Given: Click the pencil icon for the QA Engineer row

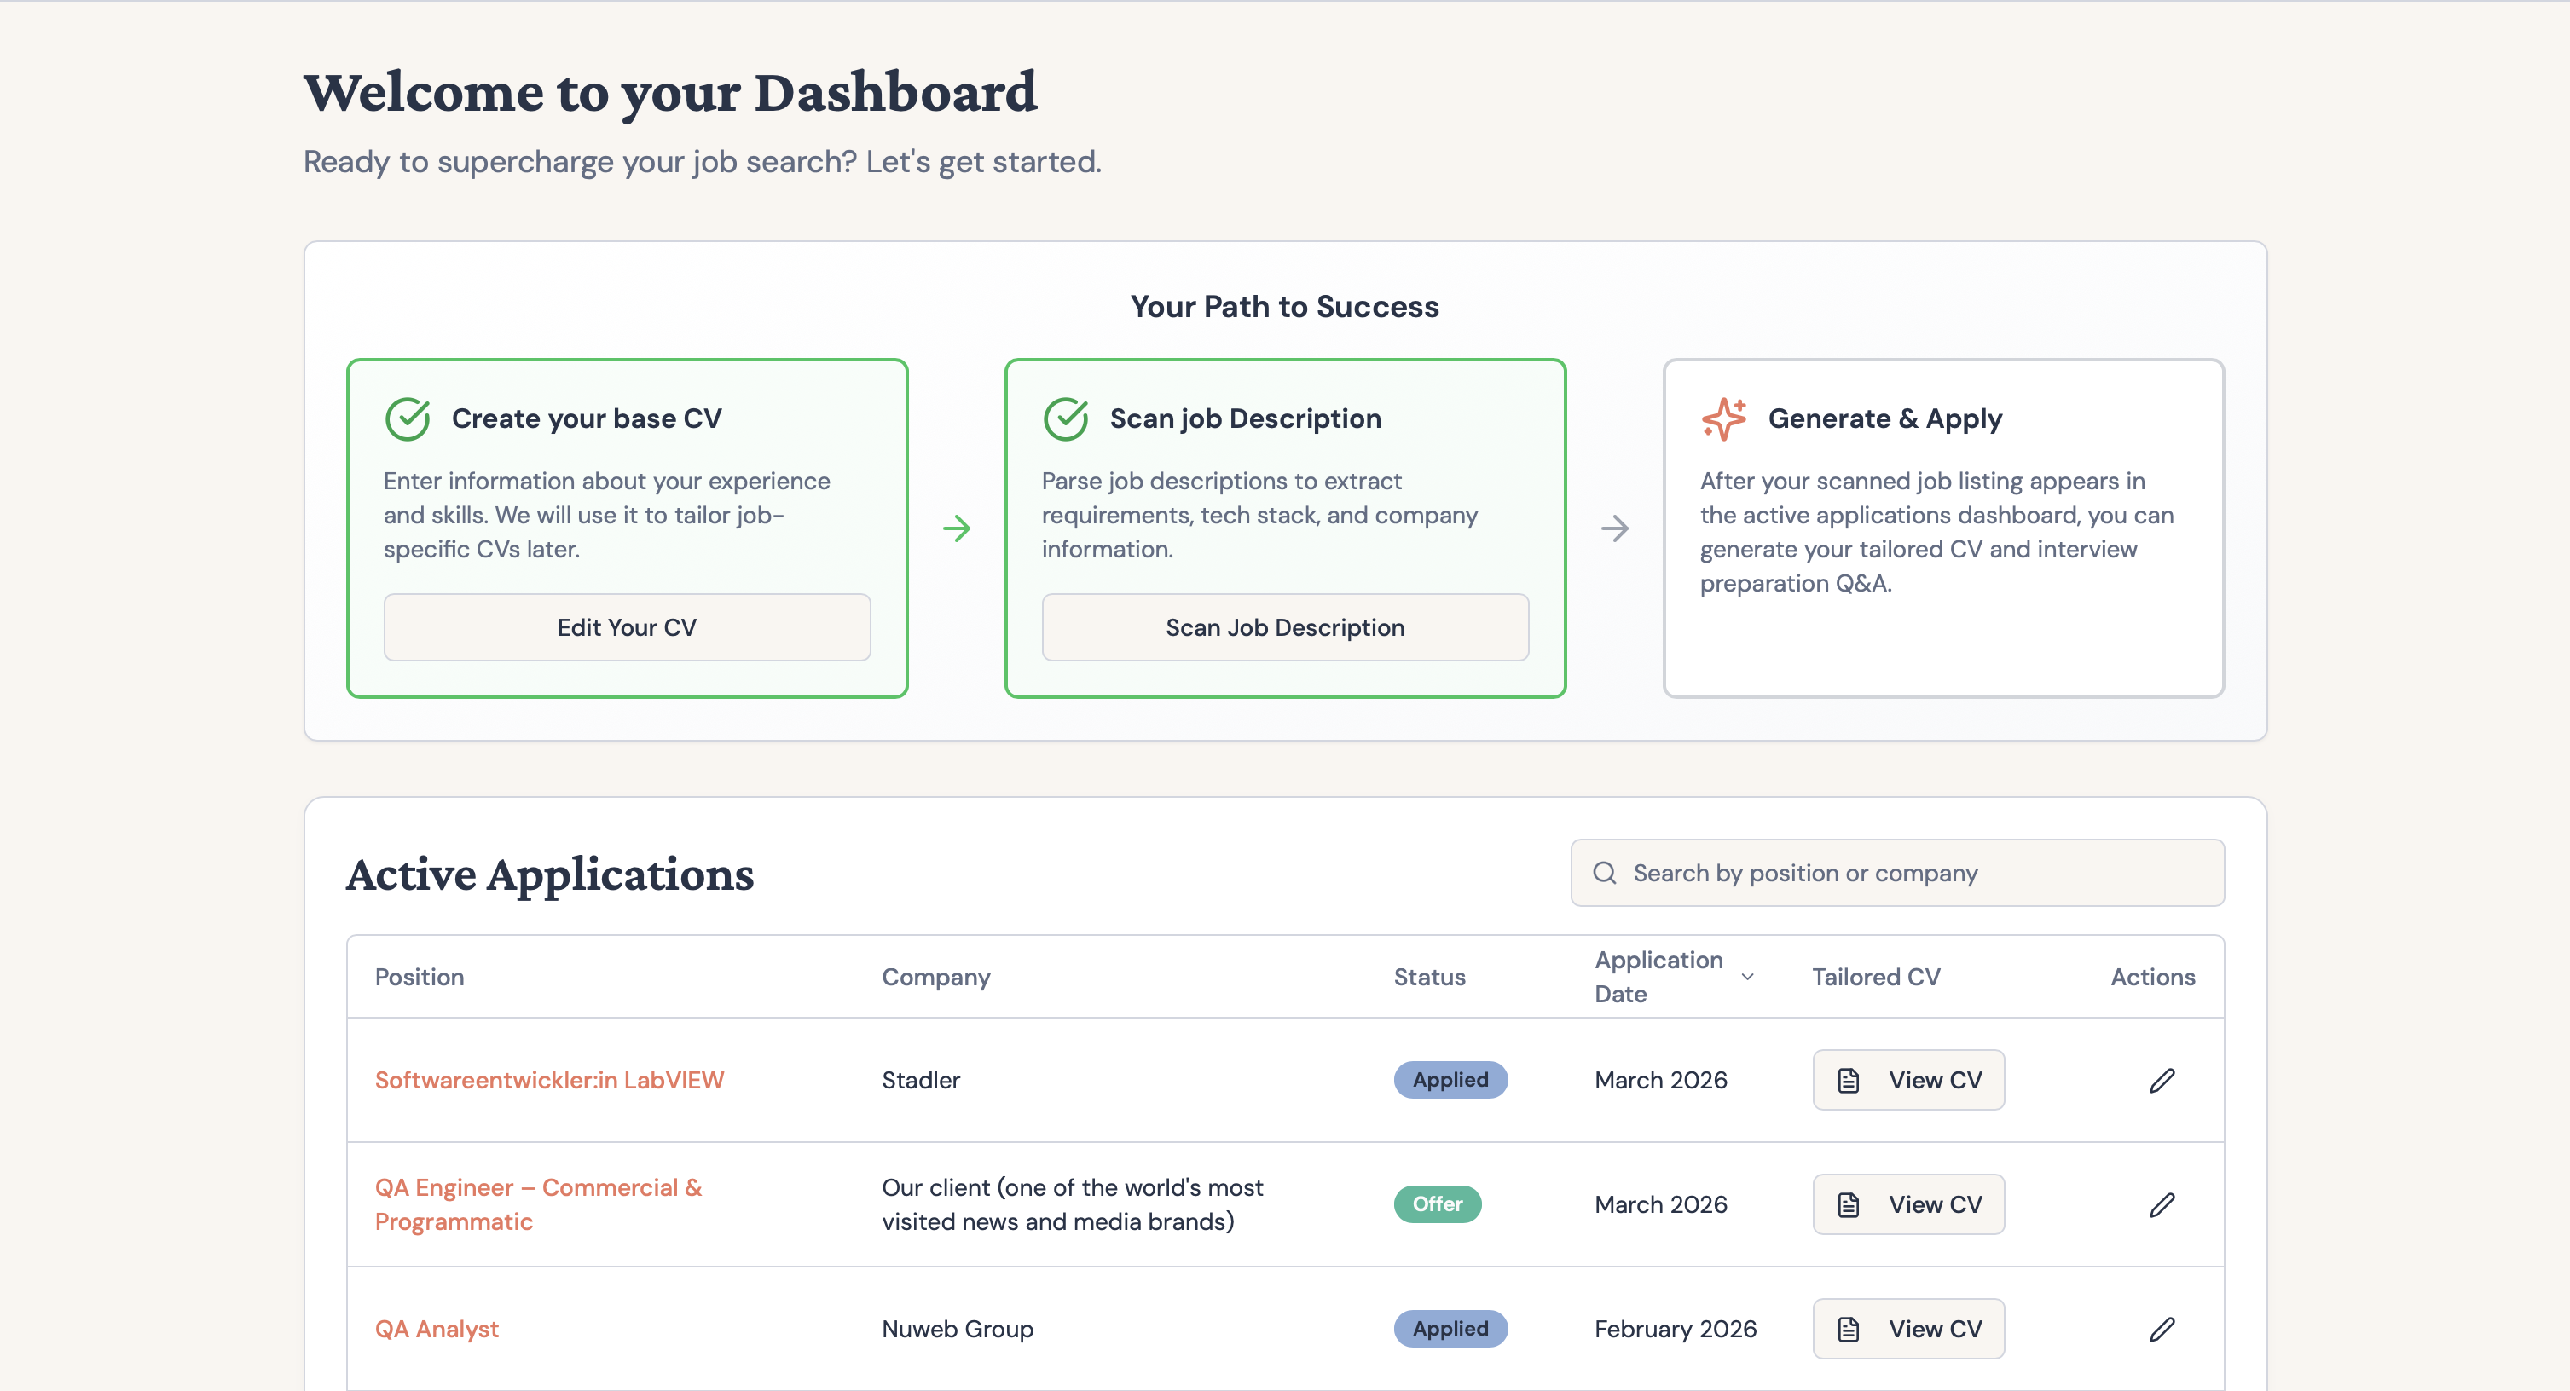Looking at the screenshot, I should [x=2162, y=1203].
